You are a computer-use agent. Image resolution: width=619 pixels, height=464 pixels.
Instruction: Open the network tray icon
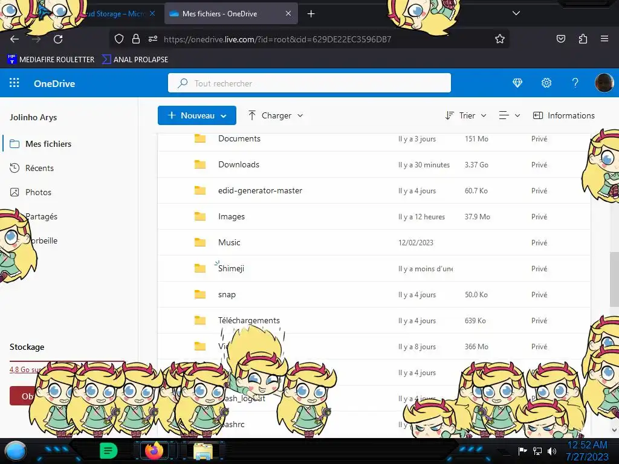point(537,451)
